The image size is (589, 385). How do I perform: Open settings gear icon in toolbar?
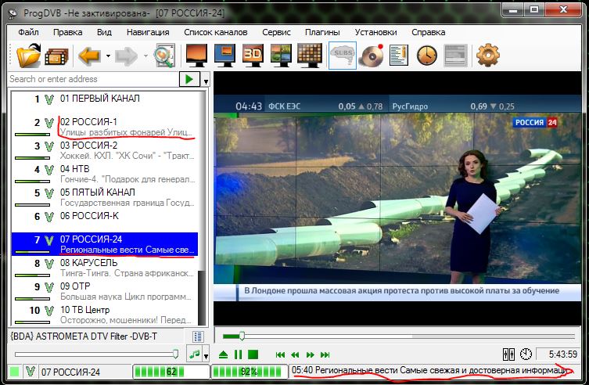coord(487,56)
